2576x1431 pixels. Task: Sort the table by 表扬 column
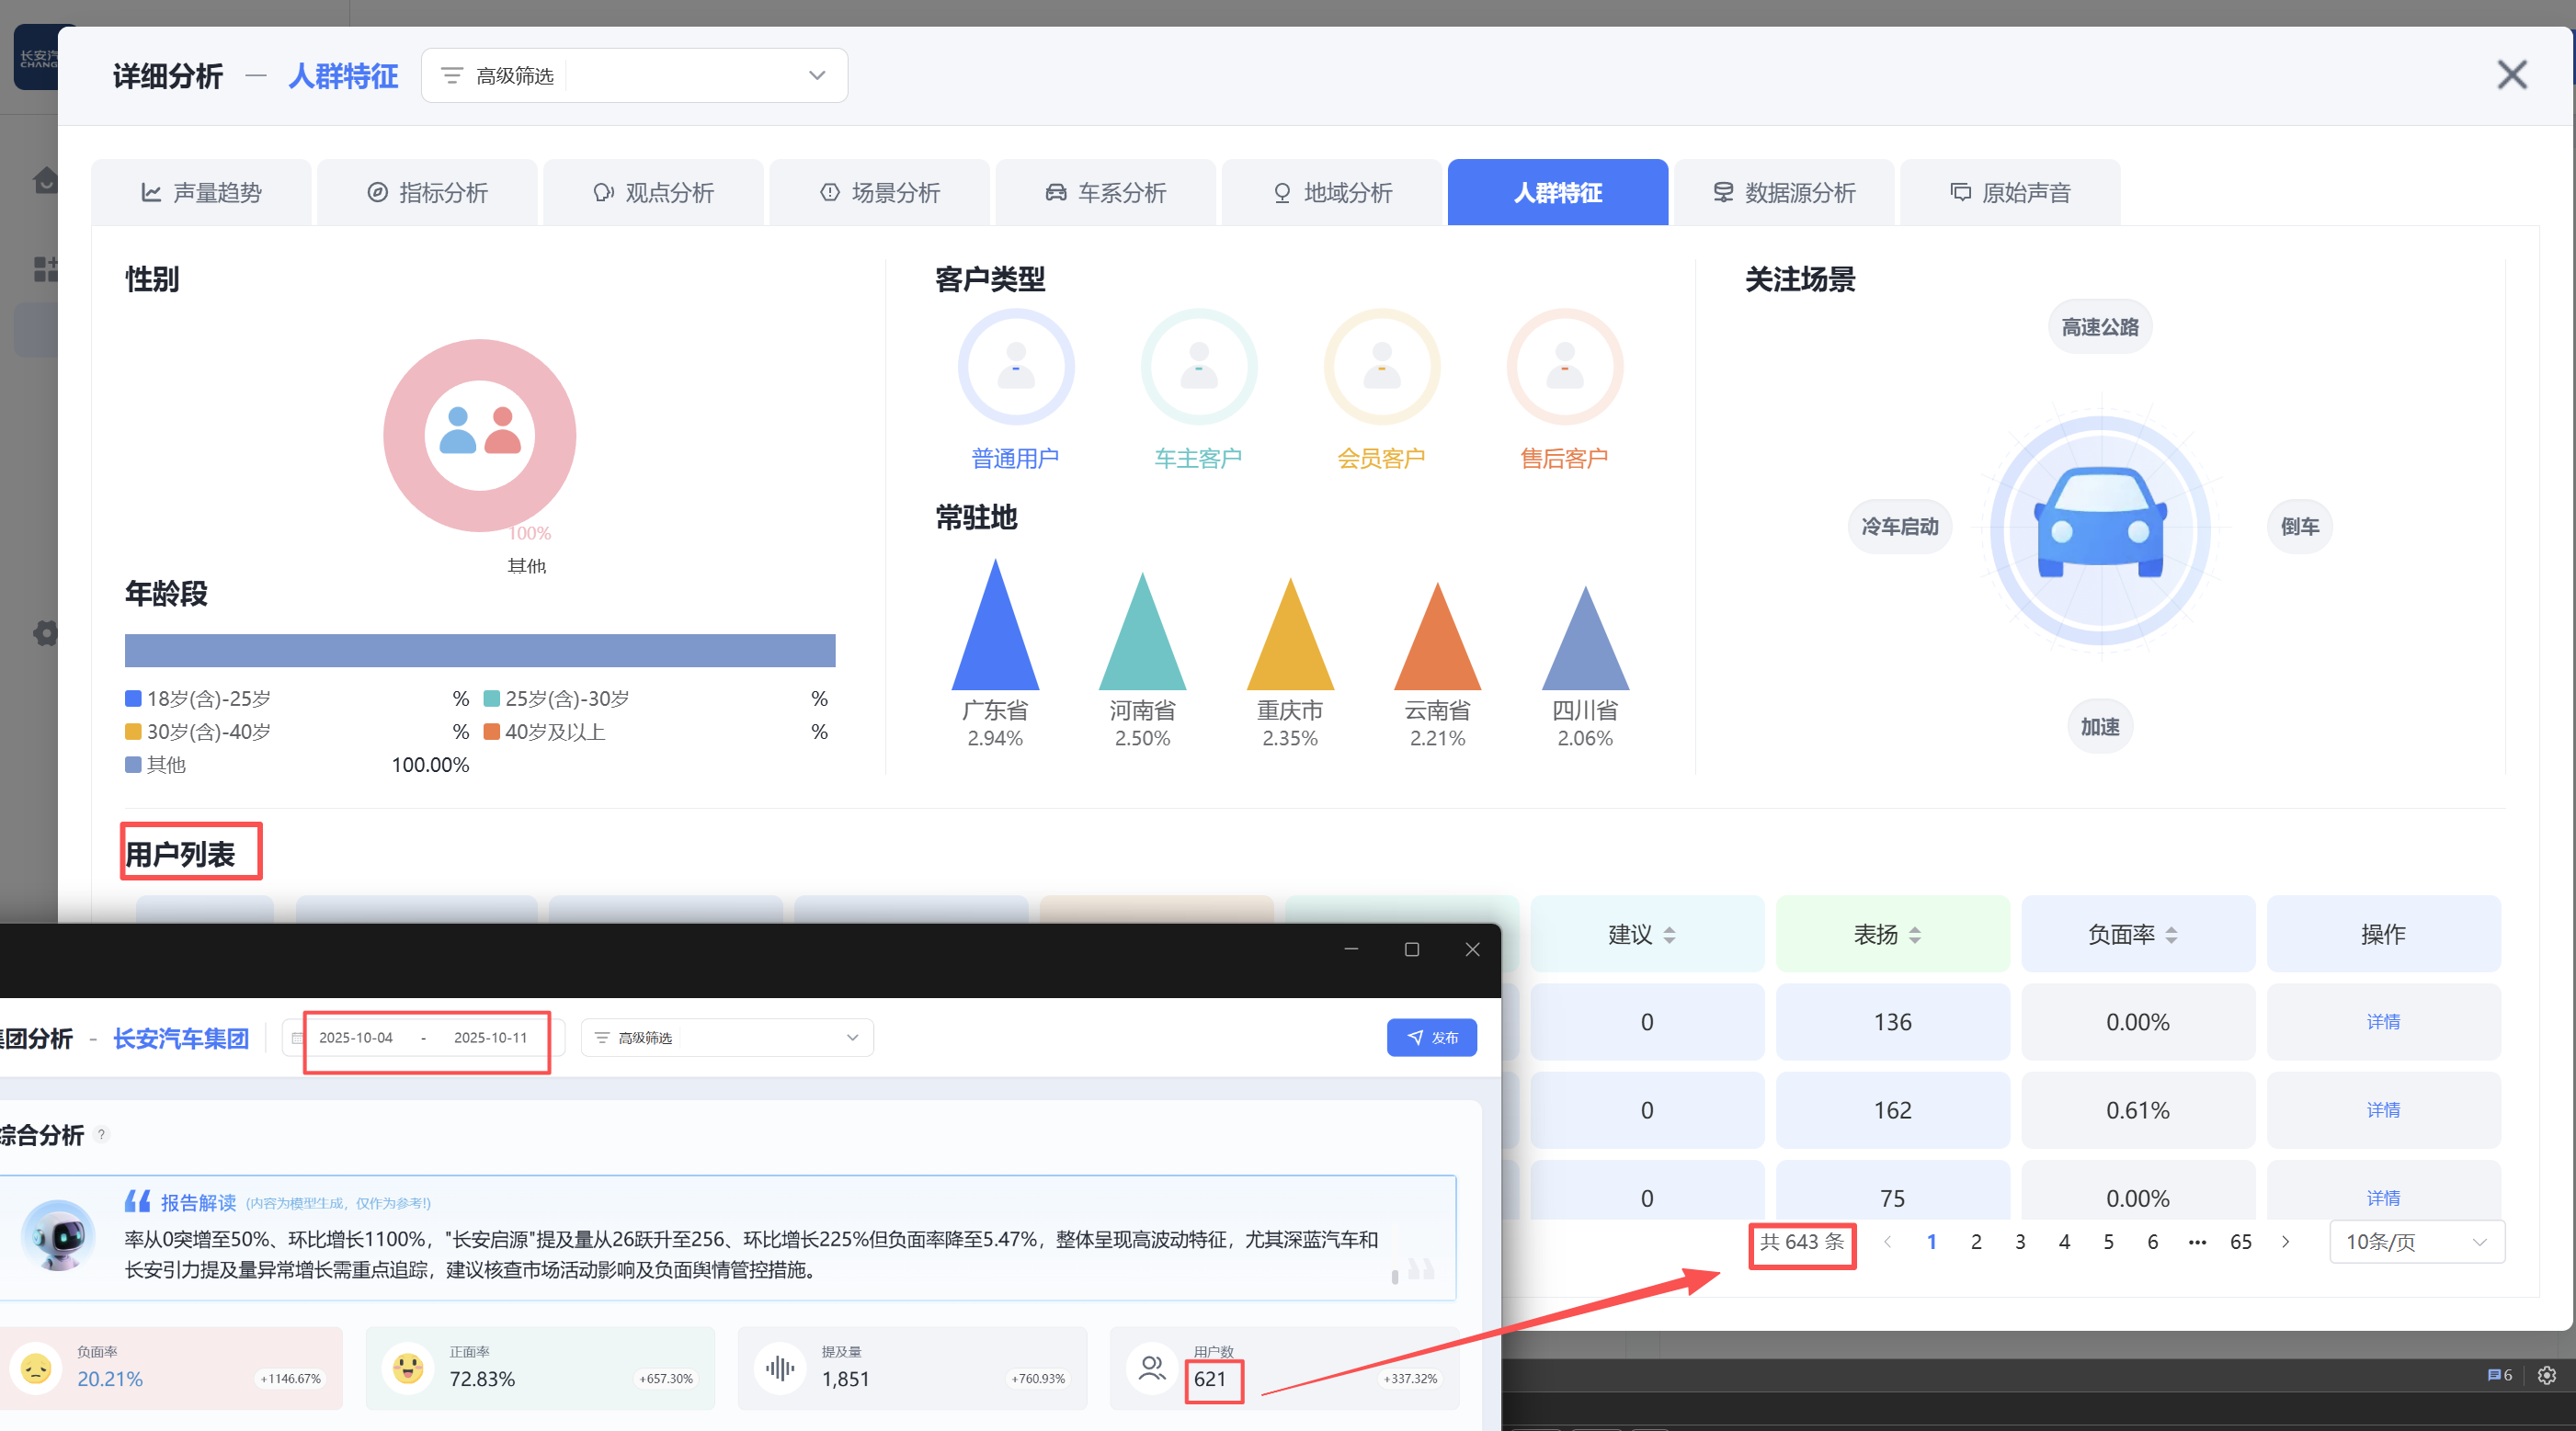pyautogui.click(x=1914, y=935)
